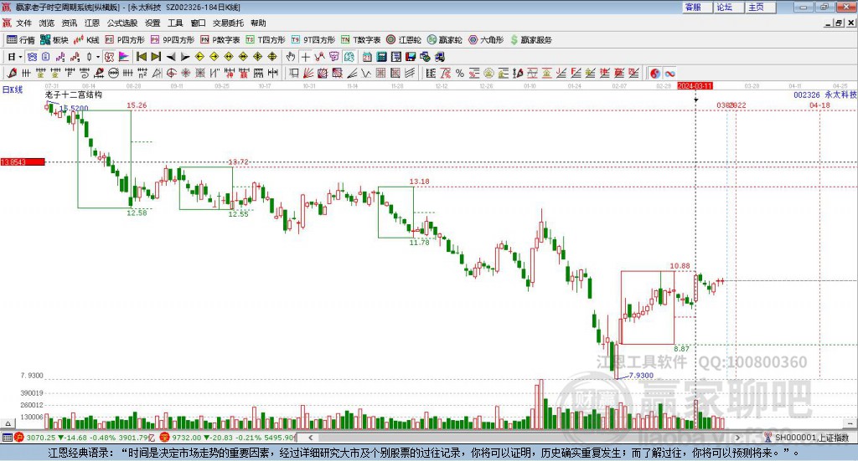Open the 行情 quotes view
This screenshot has width=858, height=461.
click(x=21, y=40)
